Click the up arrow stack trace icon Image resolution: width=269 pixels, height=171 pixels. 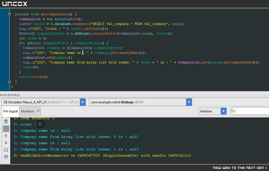point(6,136)
